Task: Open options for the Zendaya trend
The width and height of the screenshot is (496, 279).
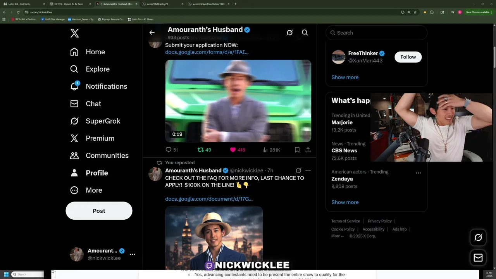Action: (418, 173)
